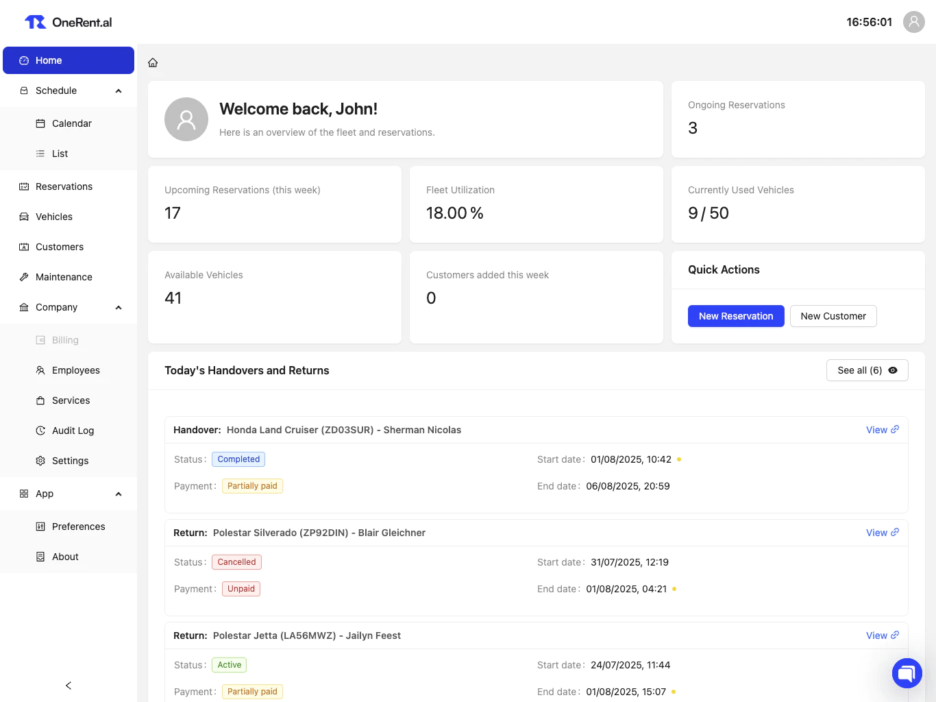The image size is (936, 702).
Task: Click the Available Vehicles 41 card
Action: (275, 298)
